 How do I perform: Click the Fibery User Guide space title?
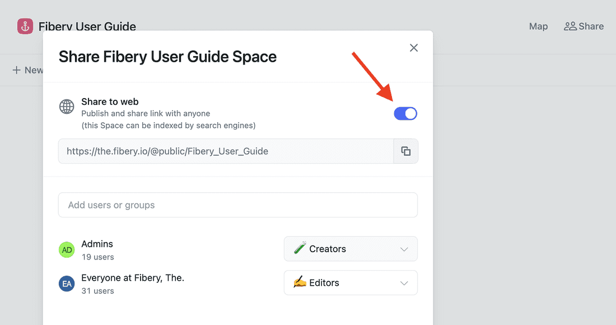[x=87, y=26]
